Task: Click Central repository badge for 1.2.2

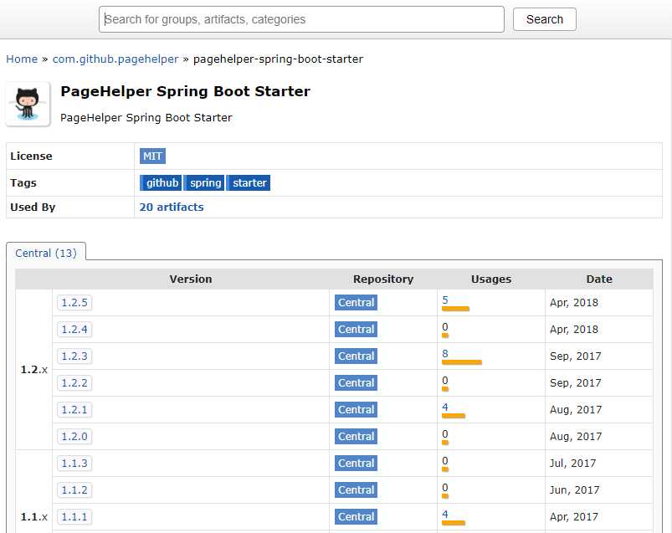Action: (x=356, y=383)
